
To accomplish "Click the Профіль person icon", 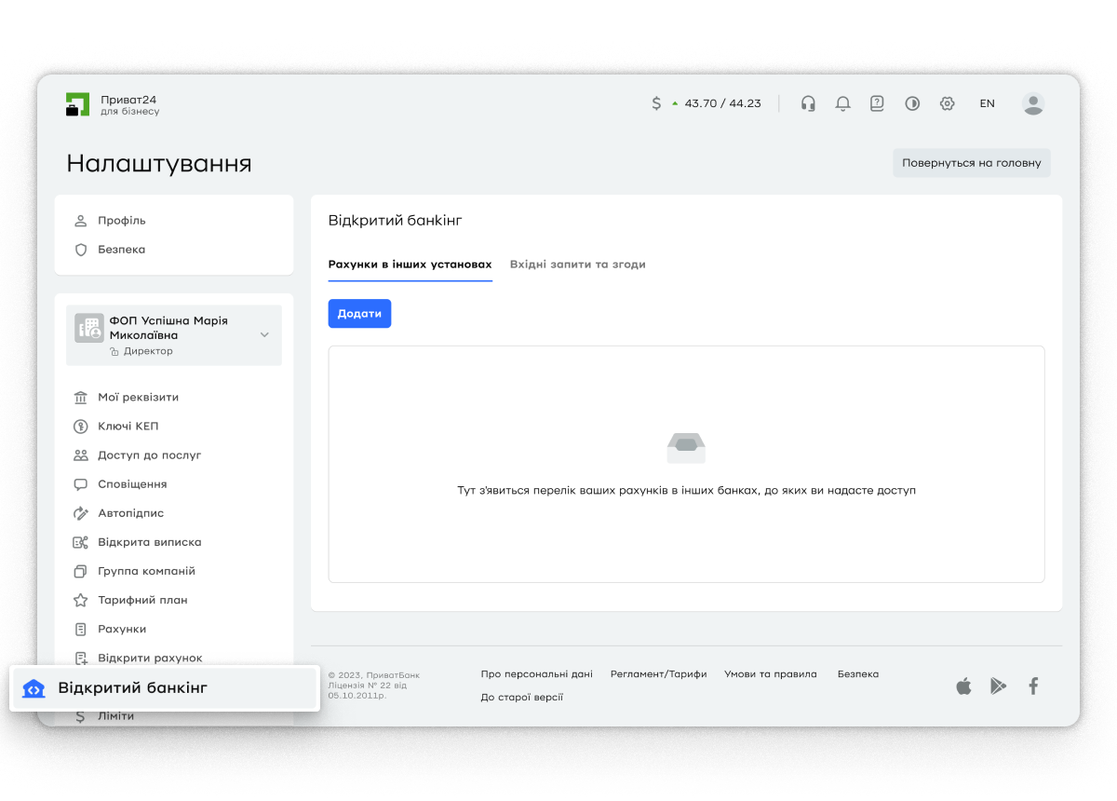I will pyautogui.click(x=80, y=221).
